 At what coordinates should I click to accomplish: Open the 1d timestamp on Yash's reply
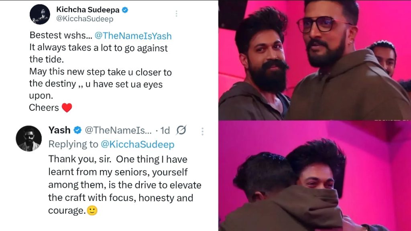pyautogui.click(x=165, y=130)
